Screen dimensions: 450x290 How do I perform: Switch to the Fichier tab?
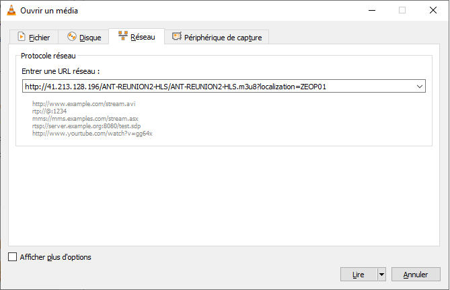coord(34,37)
